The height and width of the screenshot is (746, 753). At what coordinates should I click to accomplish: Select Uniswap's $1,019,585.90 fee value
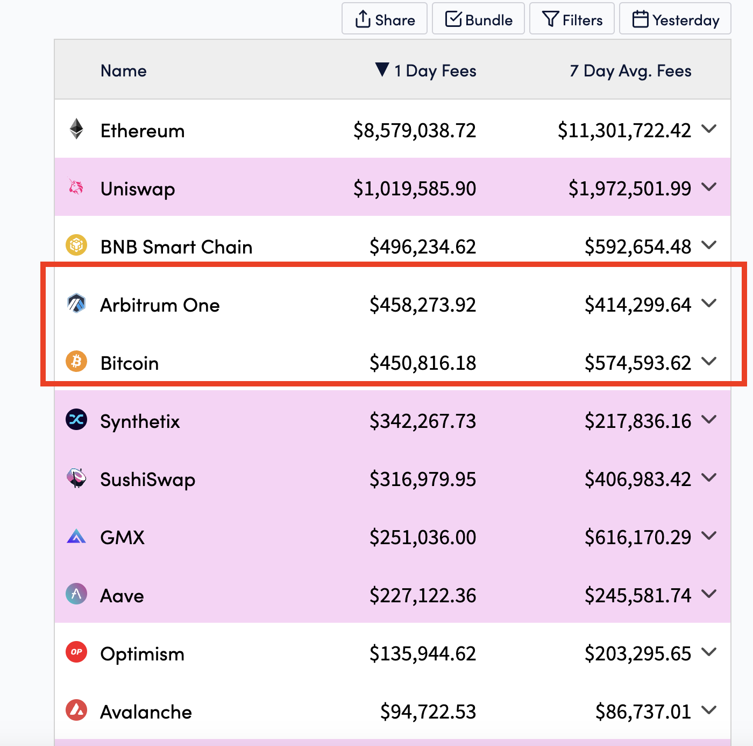click(x=415, y=189)
